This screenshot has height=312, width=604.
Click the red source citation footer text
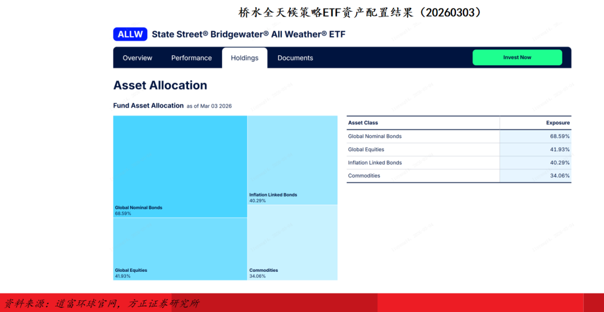(101, 304)
